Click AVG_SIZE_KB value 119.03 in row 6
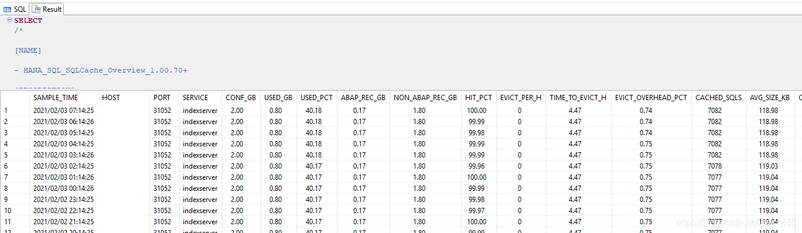802x233 pixels. coord(768,166)
